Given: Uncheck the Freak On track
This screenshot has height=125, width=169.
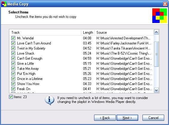Looking at the screenshot, I should pyautogui.click(x=13, y=89).
